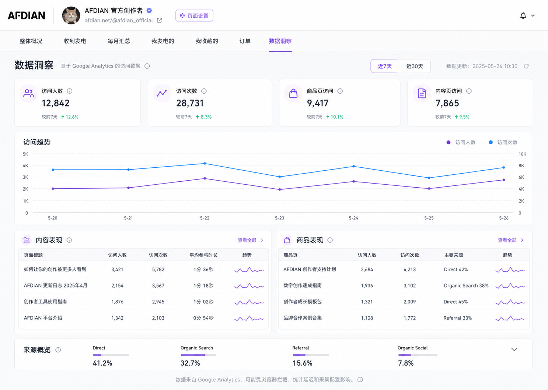Open product 数字创作速成指南
The image size is (548, 390).
pos(303,286)
